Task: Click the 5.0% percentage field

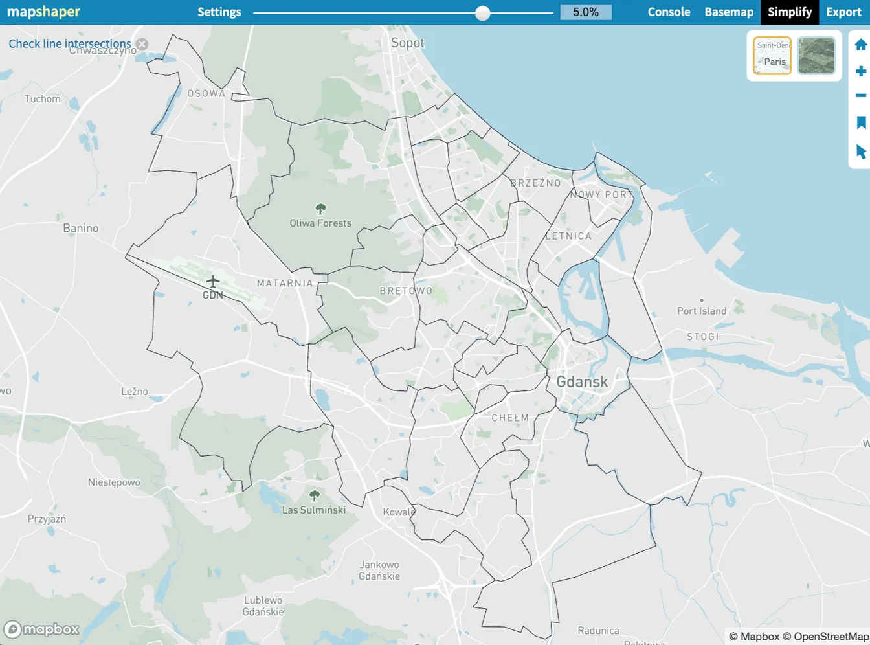Action: 586,12
